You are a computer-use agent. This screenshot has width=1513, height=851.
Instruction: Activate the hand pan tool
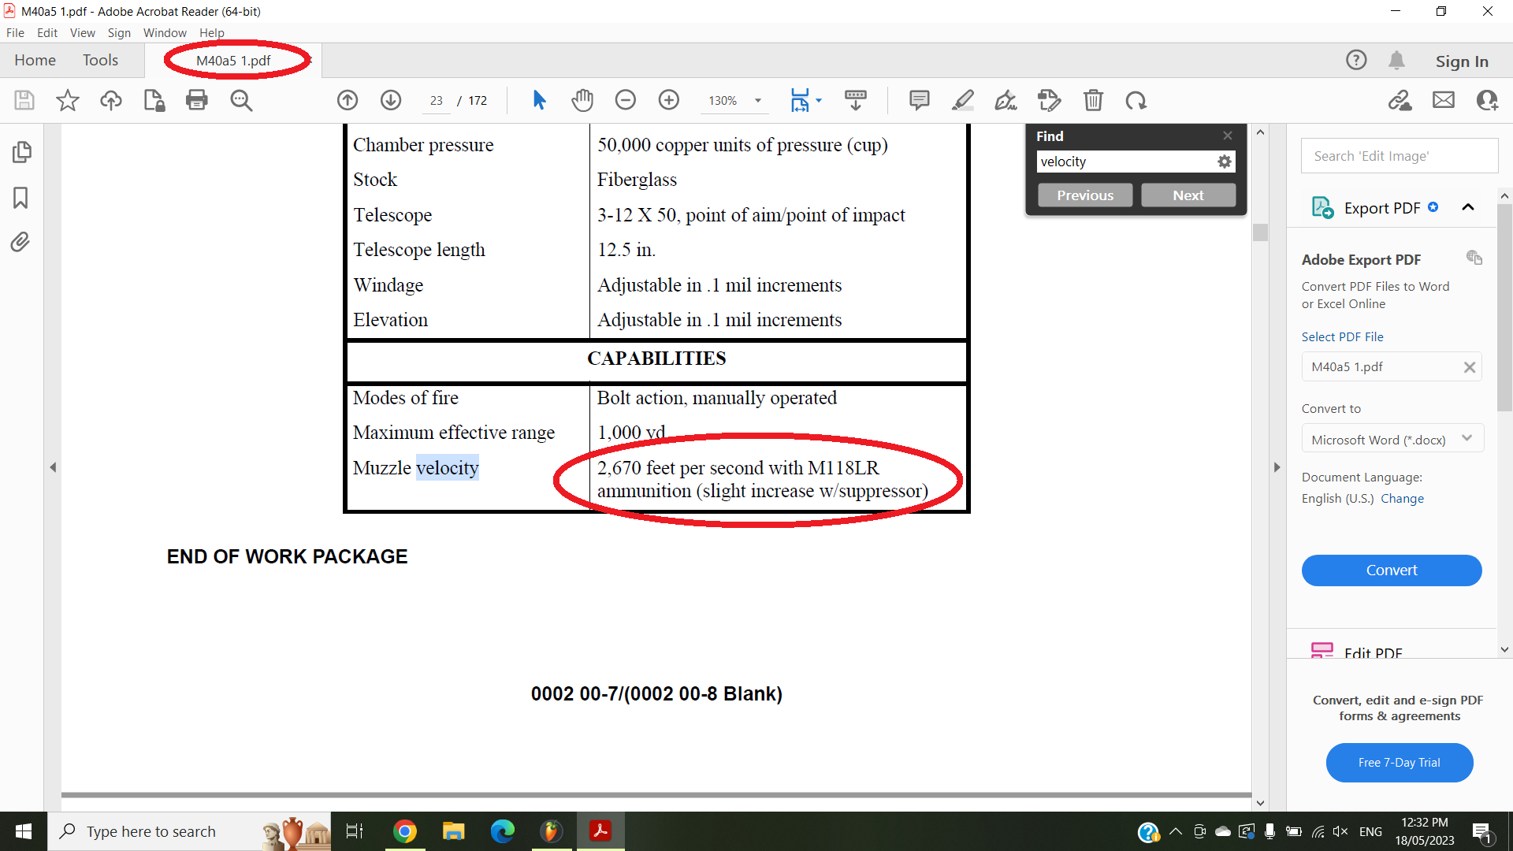coord(582,100)
